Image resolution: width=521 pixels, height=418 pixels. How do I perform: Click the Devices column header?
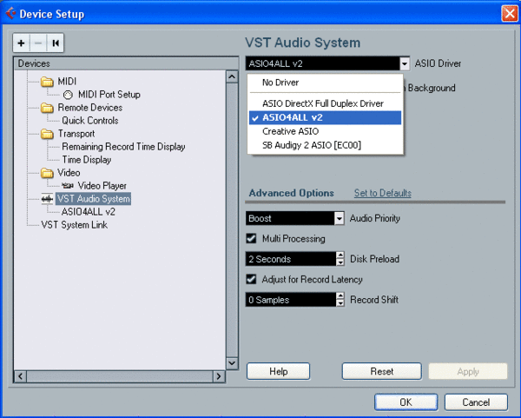pos(126,63)
